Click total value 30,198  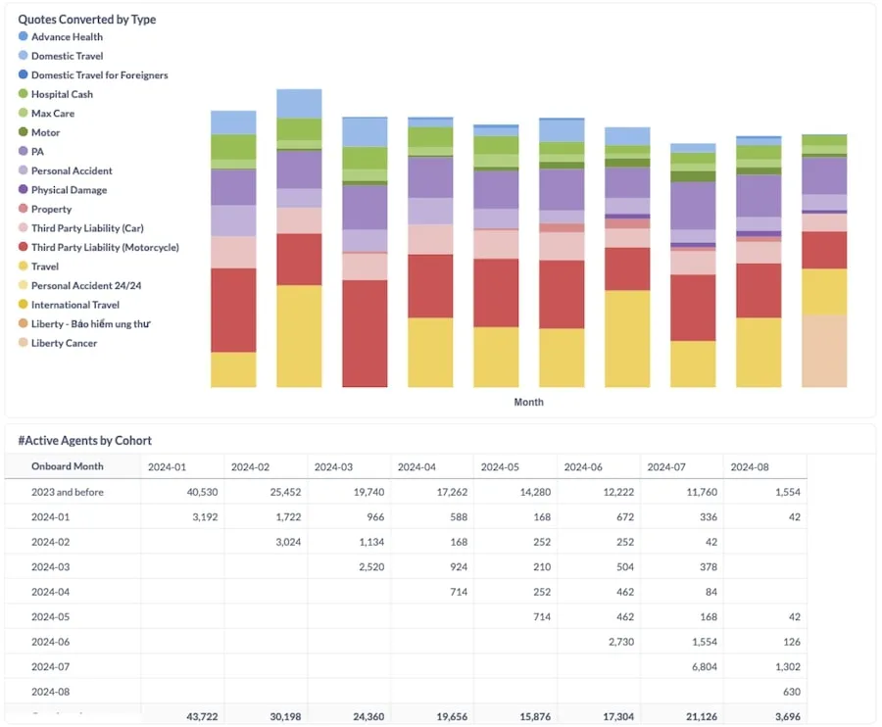(286, 716)
